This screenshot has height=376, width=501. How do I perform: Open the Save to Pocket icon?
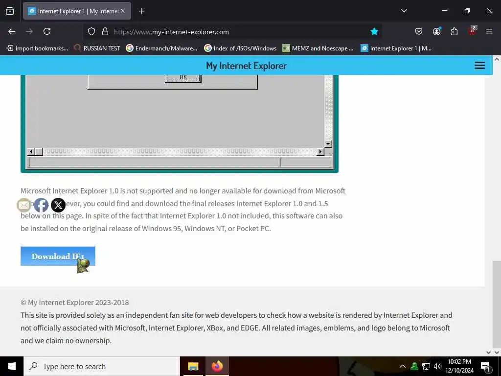(x=419, y=31)
